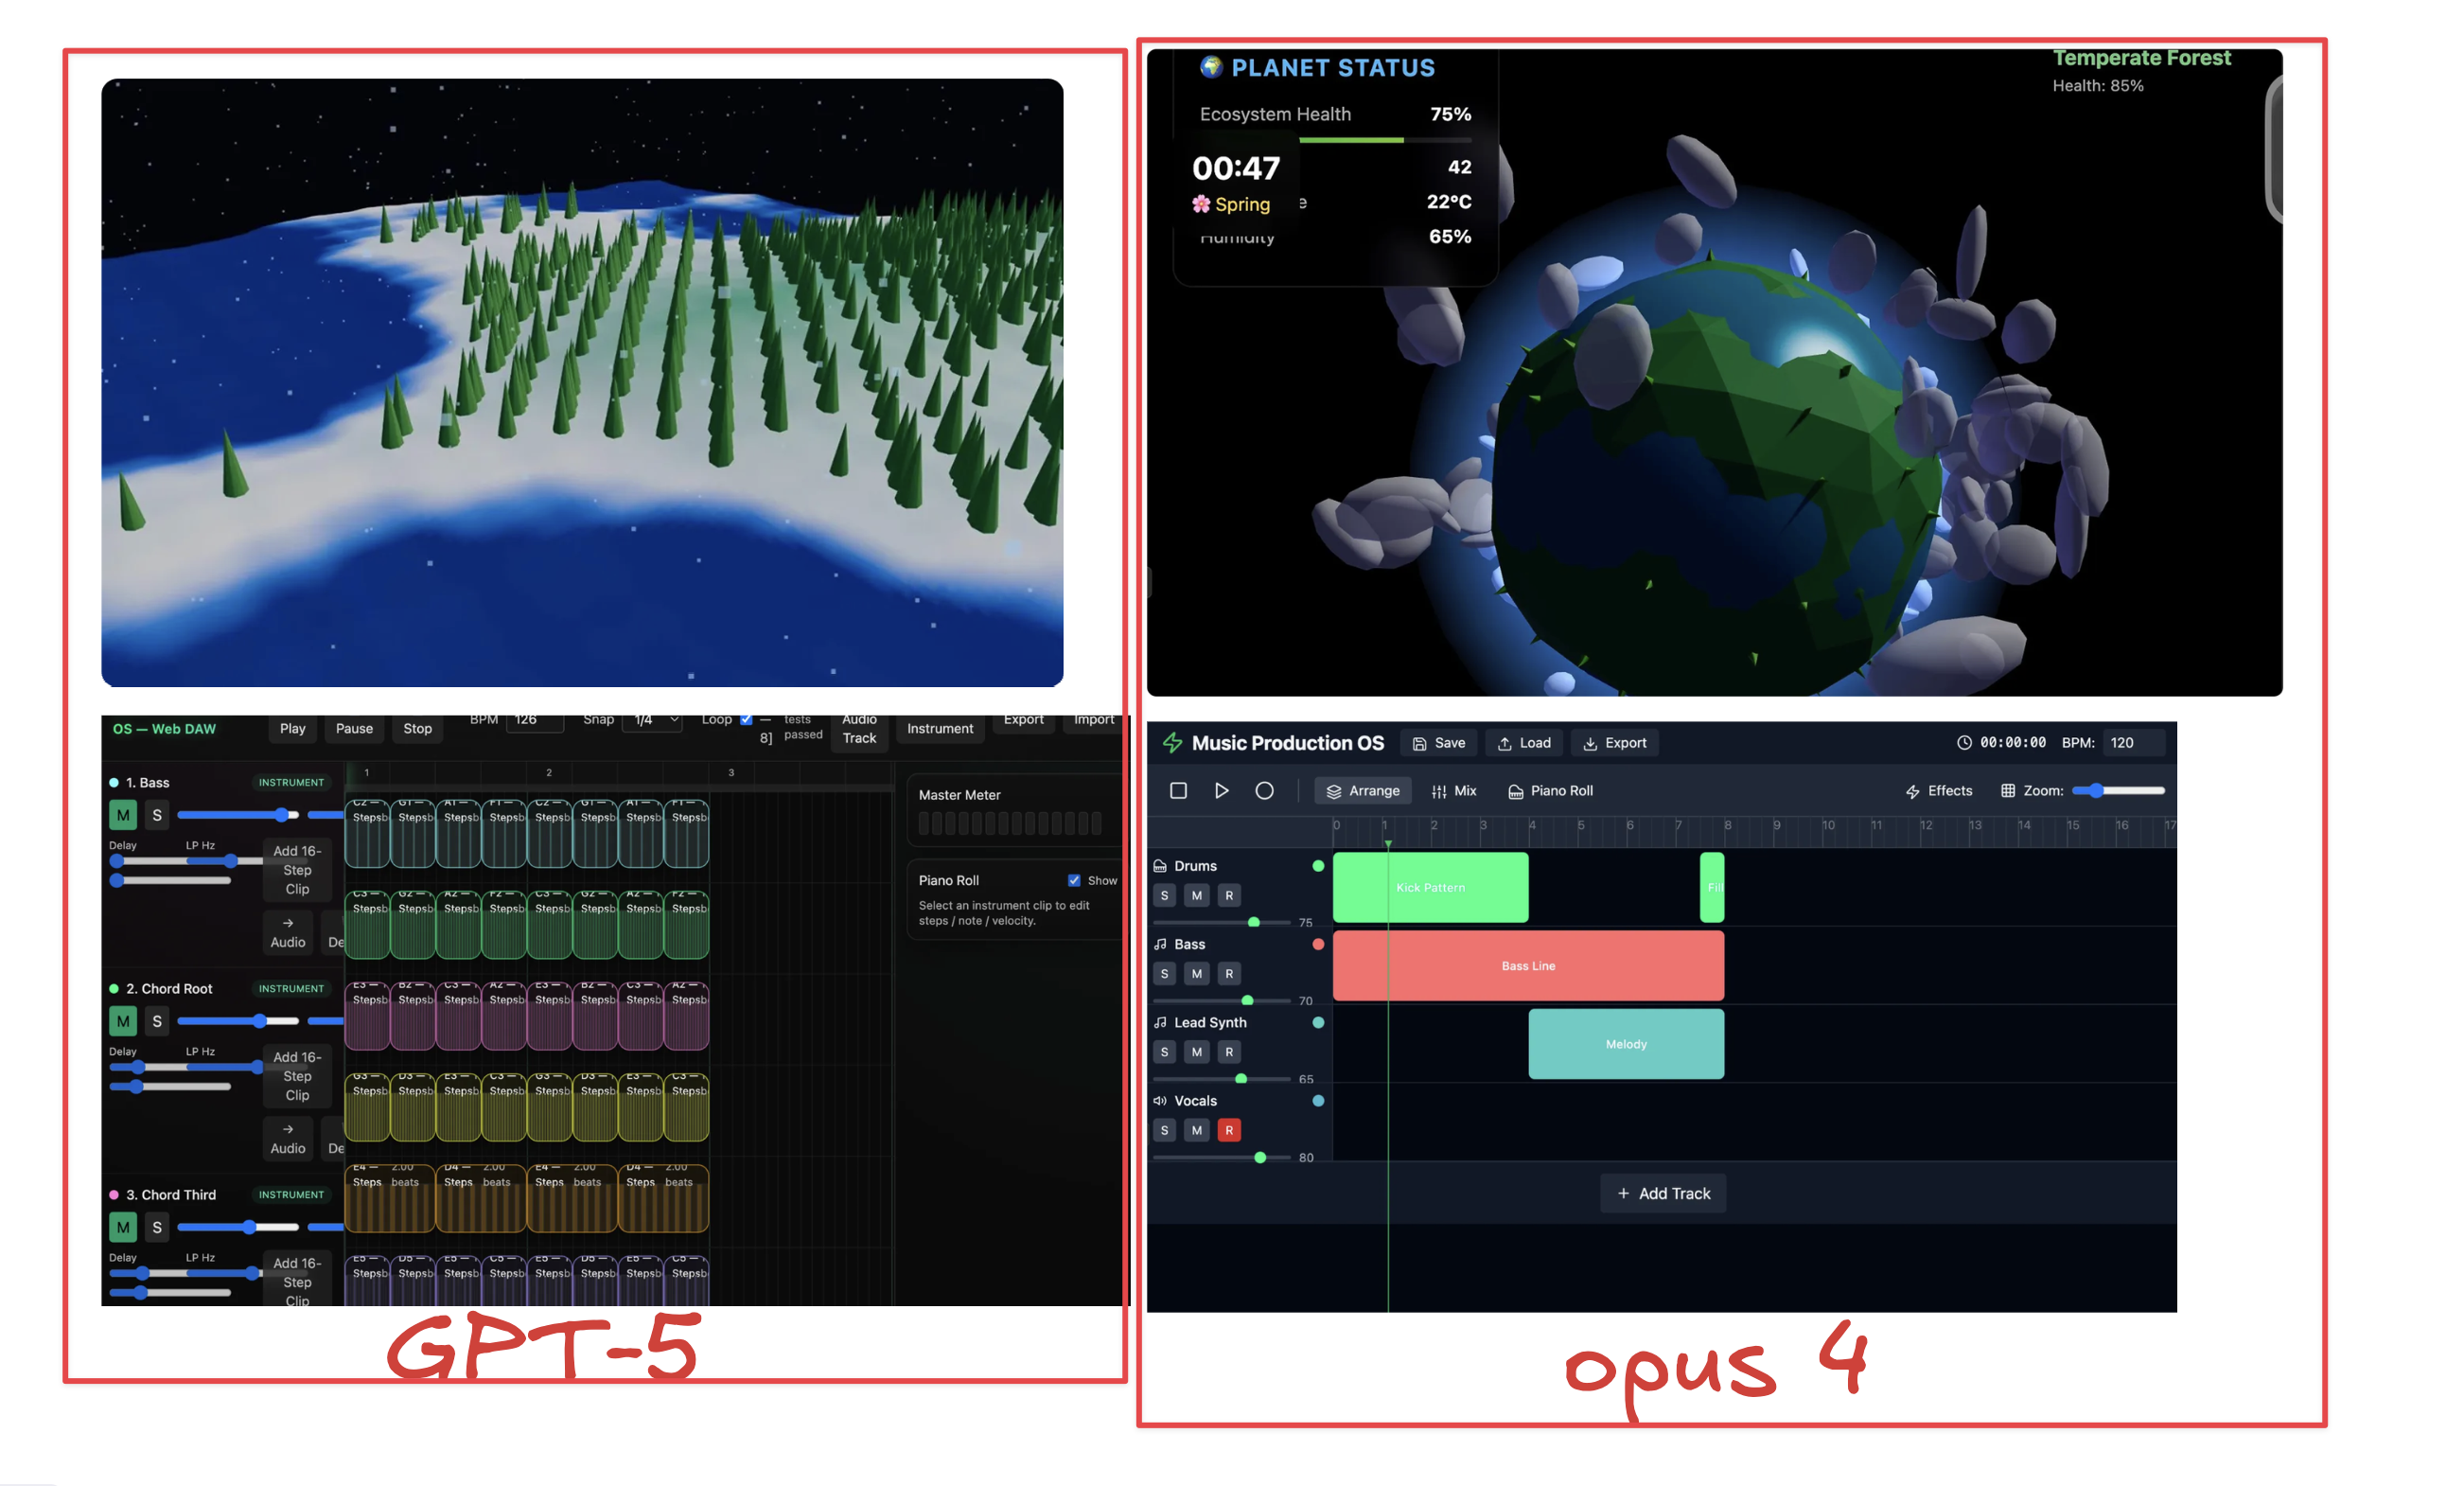Select the Bass Line clip
The height and width of the screenshot is (1486, 2464).
[1529, 966]
